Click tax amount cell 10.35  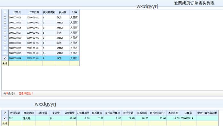(142, 118)
